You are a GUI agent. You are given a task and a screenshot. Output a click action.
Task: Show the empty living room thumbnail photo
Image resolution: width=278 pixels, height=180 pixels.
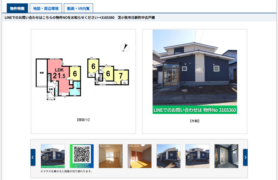(x=111, y=156)
